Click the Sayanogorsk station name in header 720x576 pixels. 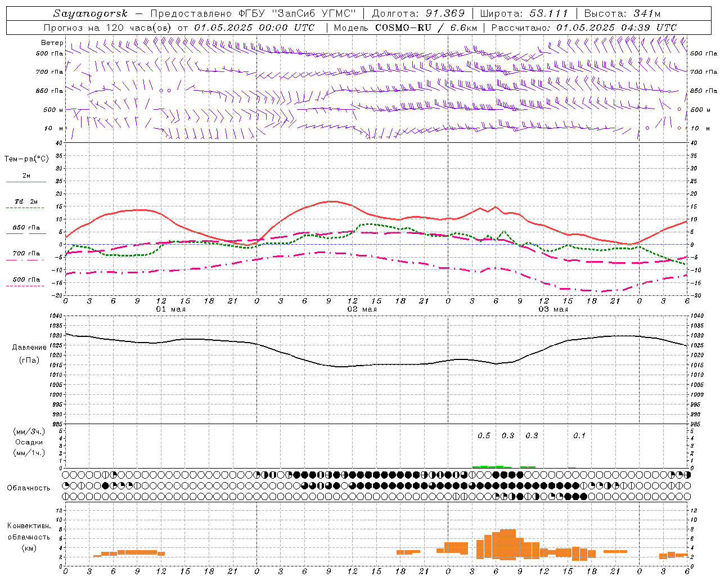click(x=91, y=14)
